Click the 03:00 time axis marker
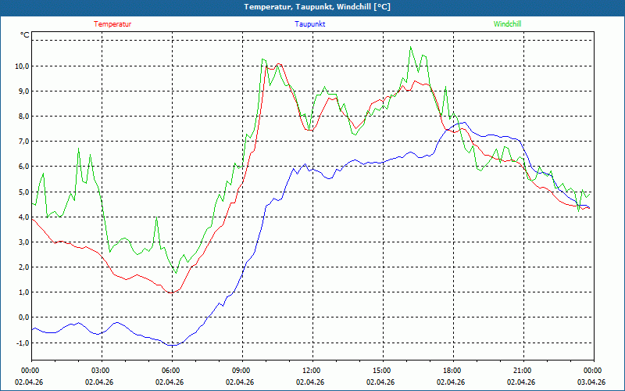 point(100,371)
